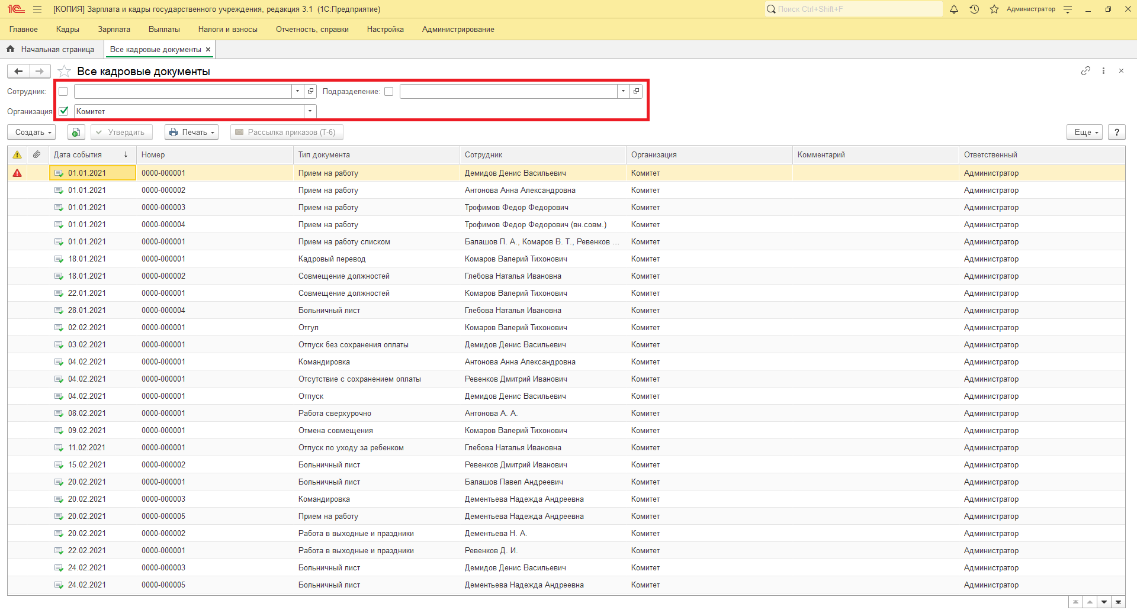
Task: Open history clock icon
Action: pos(974,9)
